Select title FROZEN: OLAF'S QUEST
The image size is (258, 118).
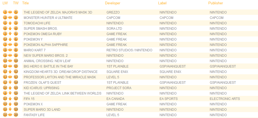pyautogui.click(x=42, y=83)
